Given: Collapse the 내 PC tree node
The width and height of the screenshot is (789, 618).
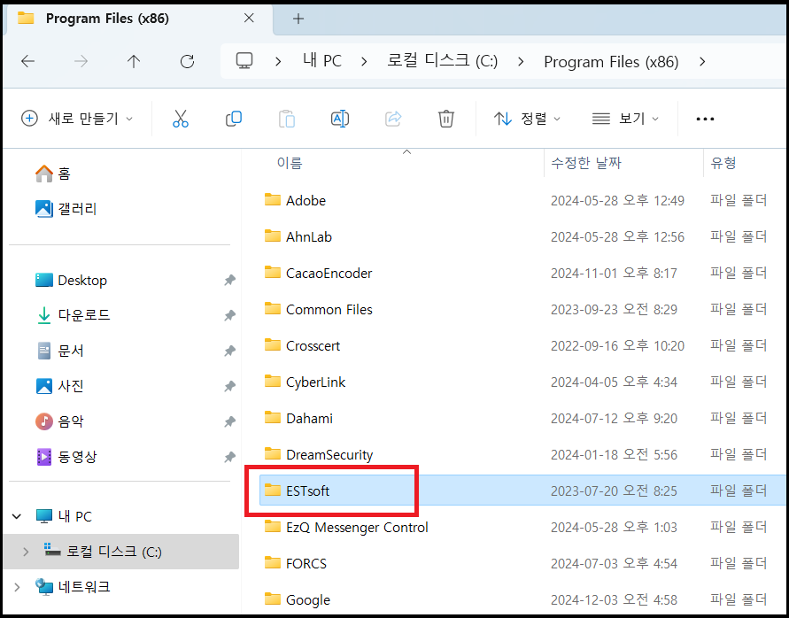Looking at the screenshot, I should point(17,516).
